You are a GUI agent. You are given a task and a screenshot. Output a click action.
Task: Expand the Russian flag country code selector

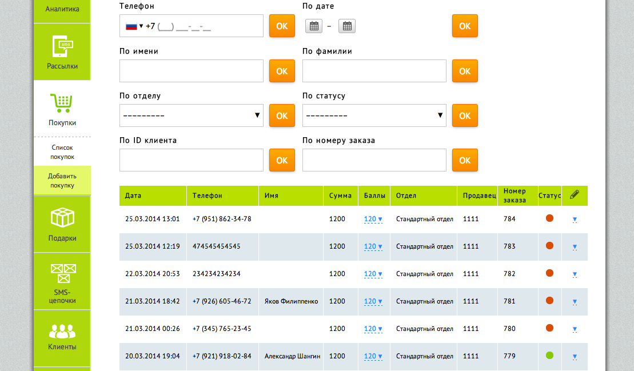(x=134, y=26)
